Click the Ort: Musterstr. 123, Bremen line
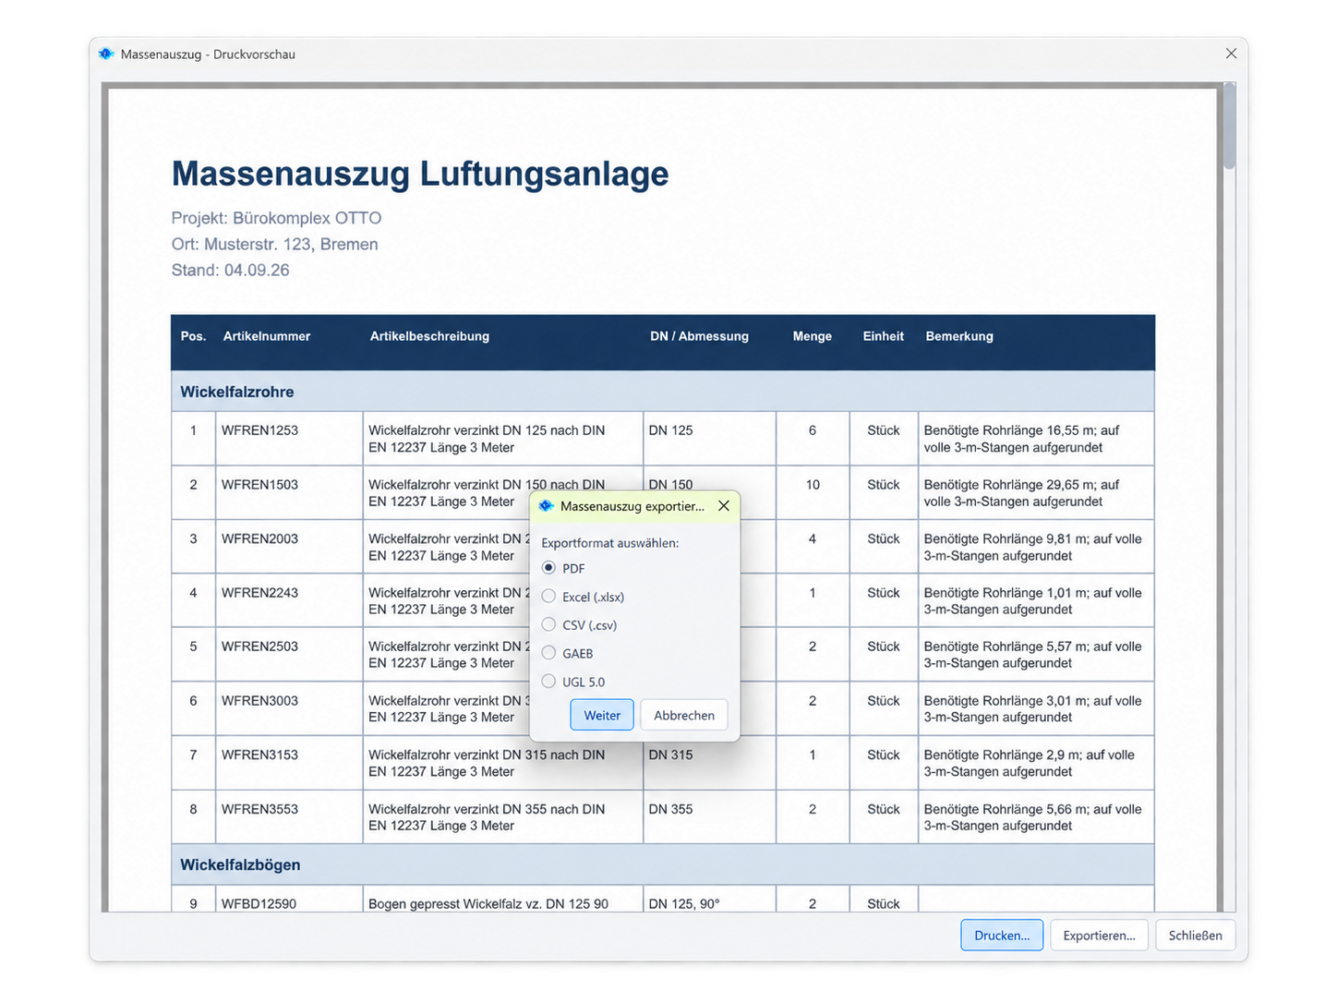The image size is (1337, 1003). pyautogui.click(x=274, y=244)
